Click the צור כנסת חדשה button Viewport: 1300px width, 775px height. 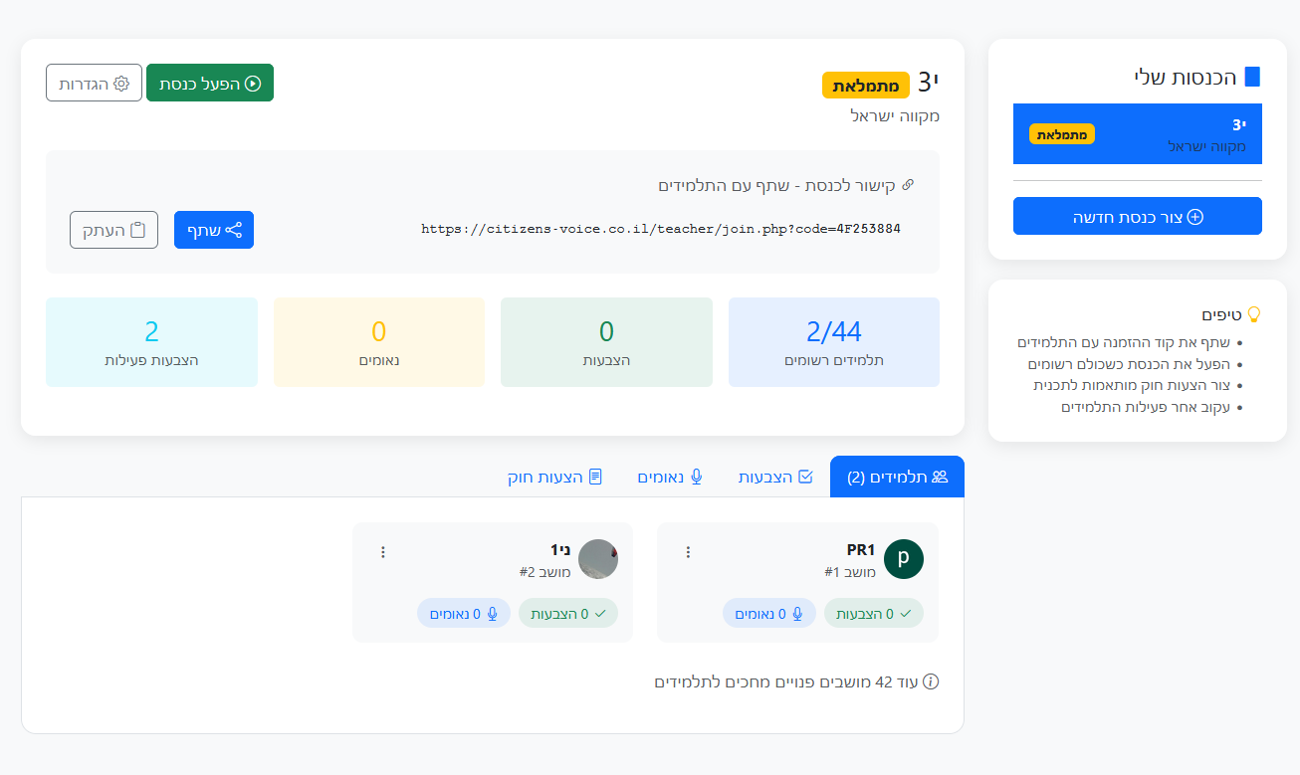pos(1137,216)
